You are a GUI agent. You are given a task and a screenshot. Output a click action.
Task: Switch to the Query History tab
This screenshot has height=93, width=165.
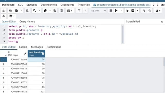coord(27,21)
